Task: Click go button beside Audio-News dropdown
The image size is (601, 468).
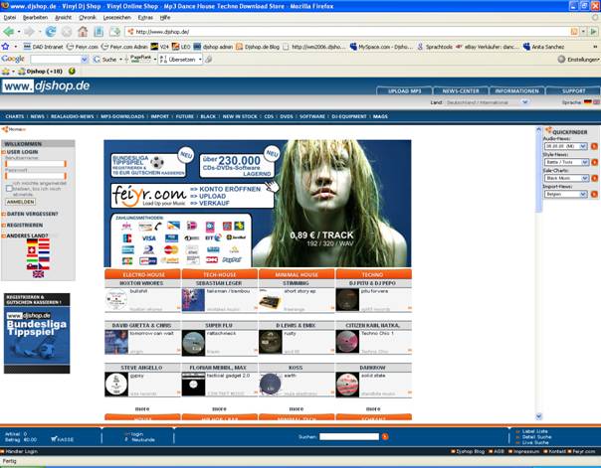Action: click(x=594, y=146)
